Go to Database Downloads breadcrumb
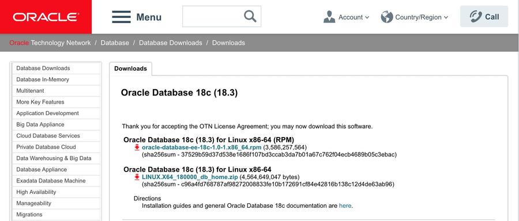The height and width of the screenshot is (221, 519). (x=171, y=43)
